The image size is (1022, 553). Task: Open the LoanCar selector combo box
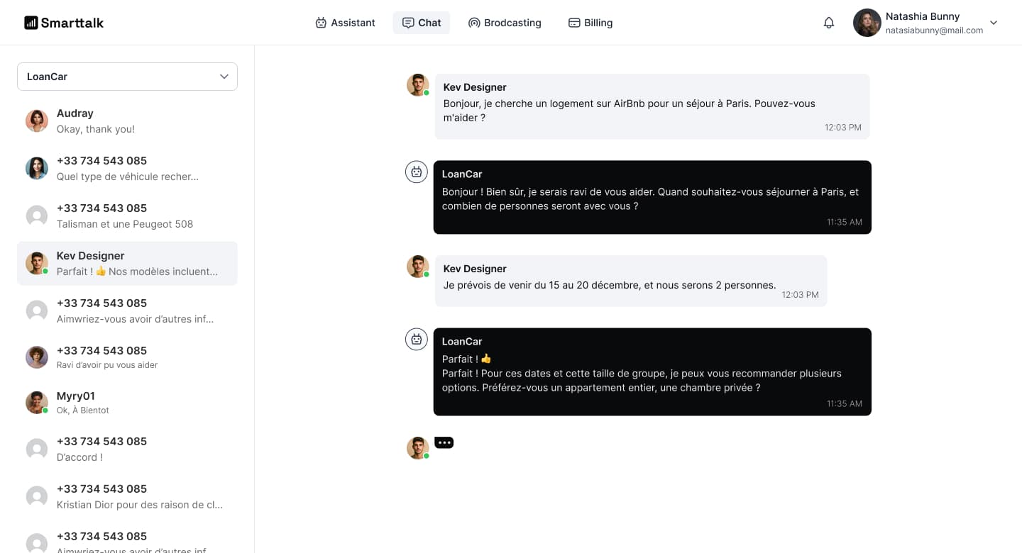(x=127, y=76)
